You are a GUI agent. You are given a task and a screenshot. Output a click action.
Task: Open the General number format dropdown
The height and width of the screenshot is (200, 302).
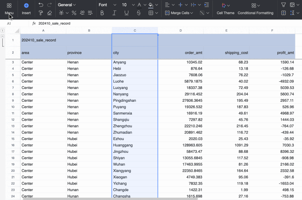66,5
